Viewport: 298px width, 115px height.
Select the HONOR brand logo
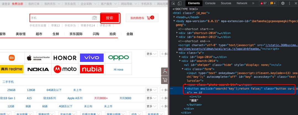point(65,58)
